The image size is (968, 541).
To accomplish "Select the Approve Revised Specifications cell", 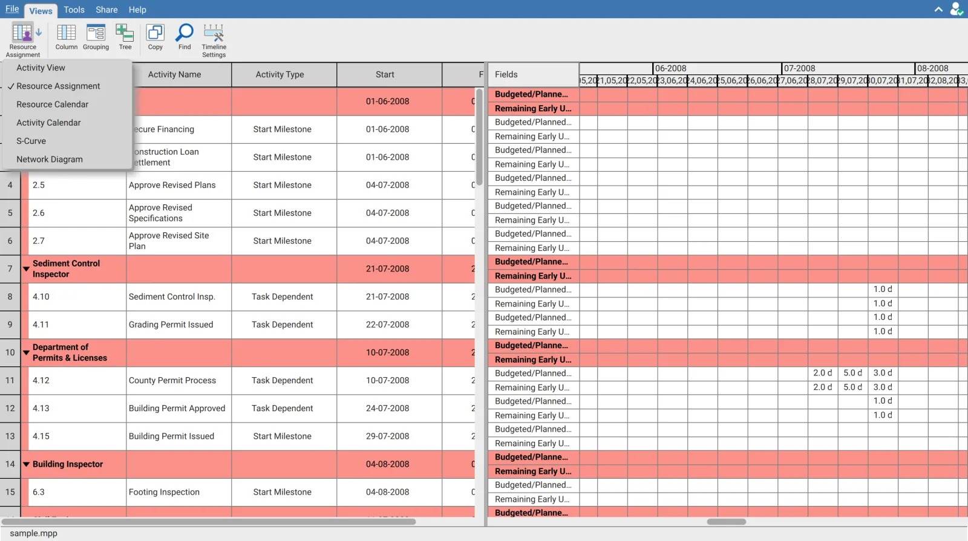I will click(x=178, y=213).
